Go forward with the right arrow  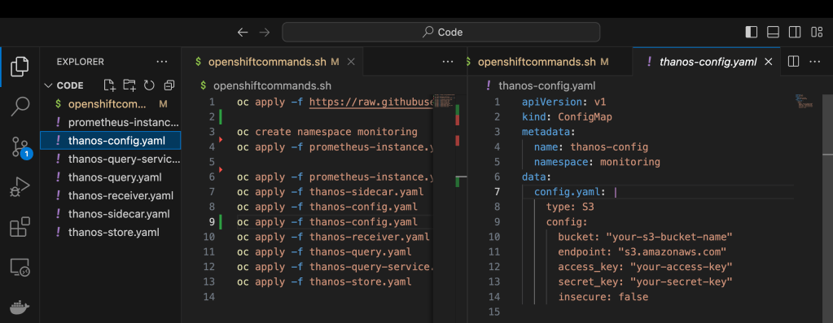264,33
